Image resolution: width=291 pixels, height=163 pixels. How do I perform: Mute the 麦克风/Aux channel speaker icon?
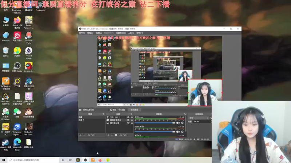178,123
